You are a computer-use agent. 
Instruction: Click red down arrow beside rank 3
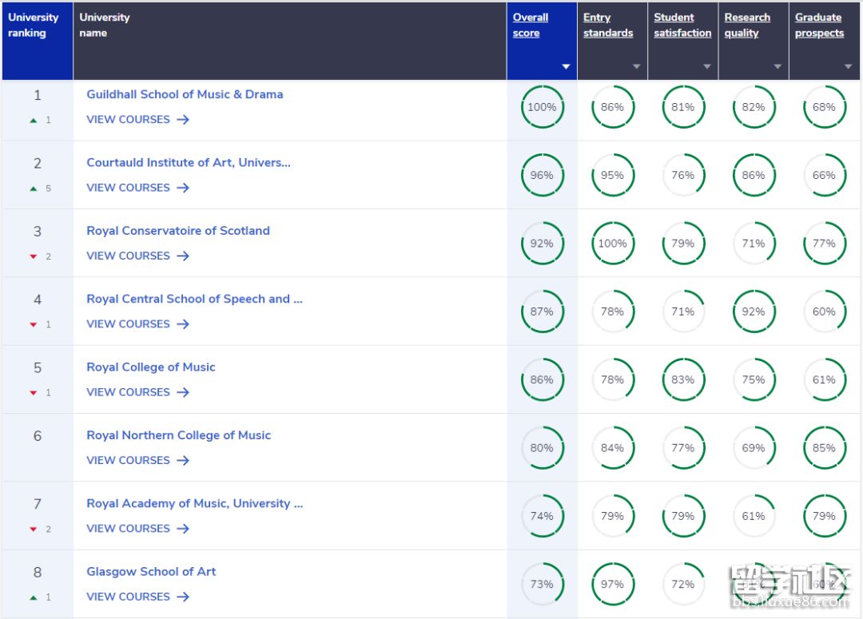tap(34, 256)
